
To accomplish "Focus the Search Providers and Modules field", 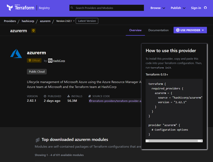I will pos(106,8).
